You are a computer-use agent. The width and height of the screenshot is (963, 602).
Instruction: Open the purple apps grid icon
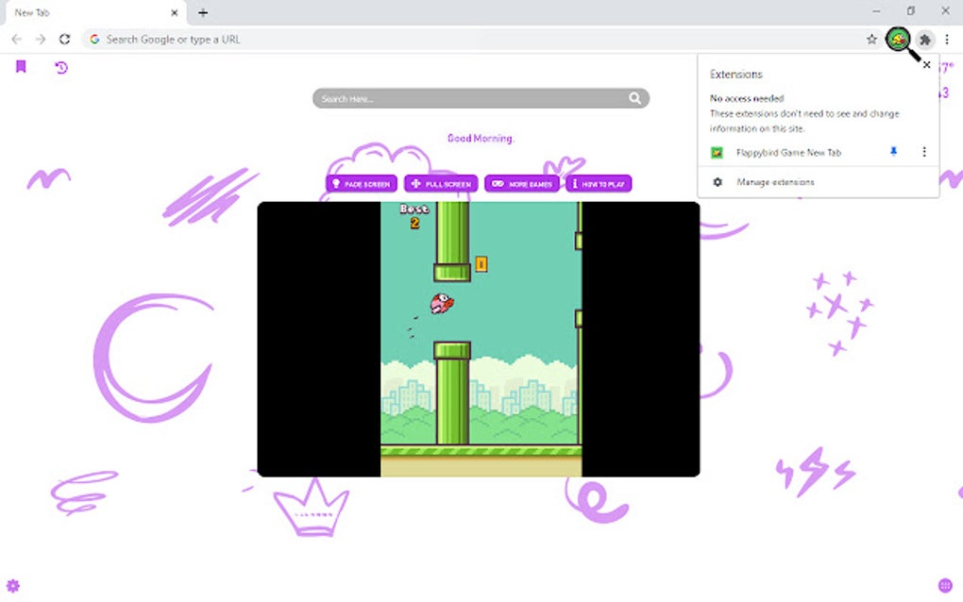(945, 585)
